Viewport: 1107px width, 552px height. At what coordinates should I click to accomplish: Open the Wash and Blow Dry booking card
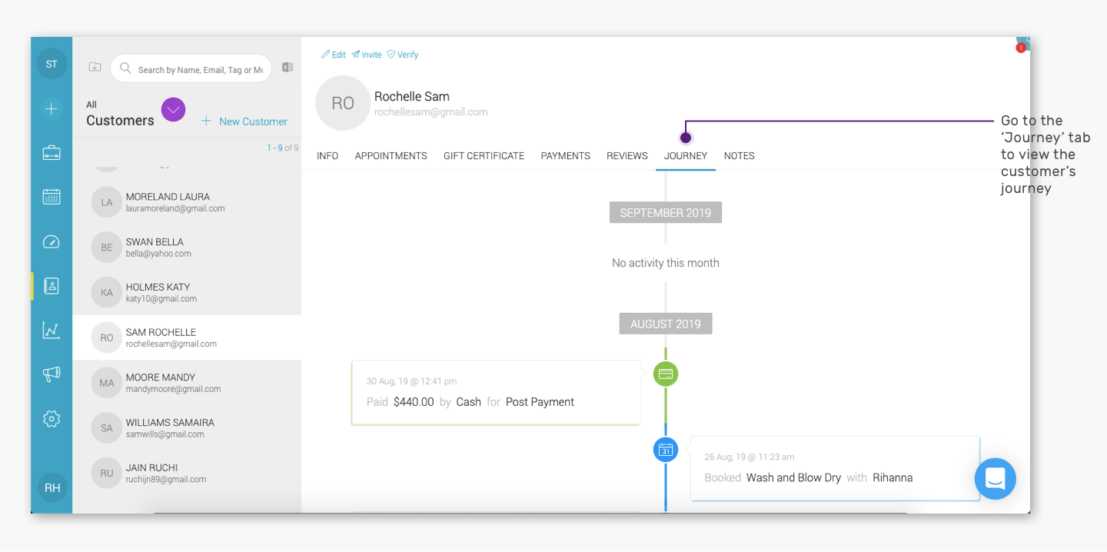pyautogui.click(x=835, y=468)
